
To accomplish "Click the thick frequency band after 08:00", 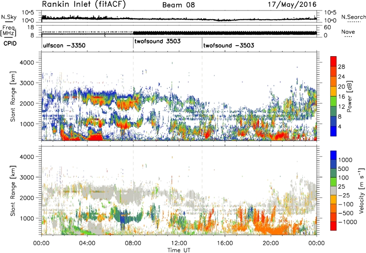I will tap(225, 33).
